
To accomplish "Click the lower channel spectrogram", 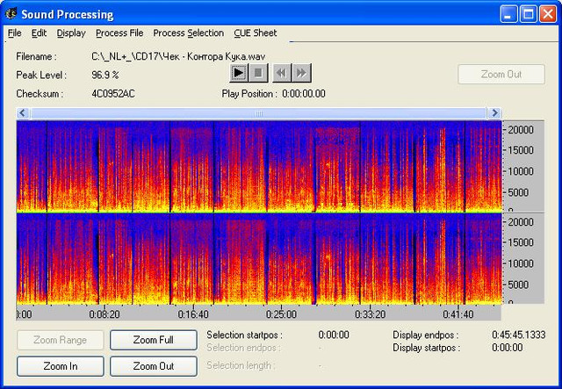I will click(x=259, y=259).
